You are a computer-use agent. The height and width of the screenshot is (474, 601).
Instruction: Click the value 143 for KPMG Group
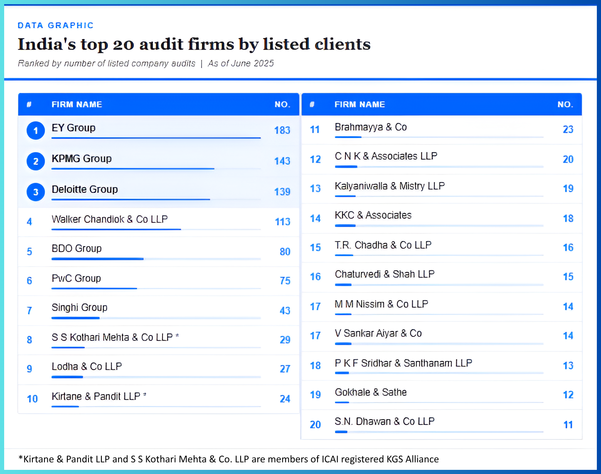[x=282, y=161]
